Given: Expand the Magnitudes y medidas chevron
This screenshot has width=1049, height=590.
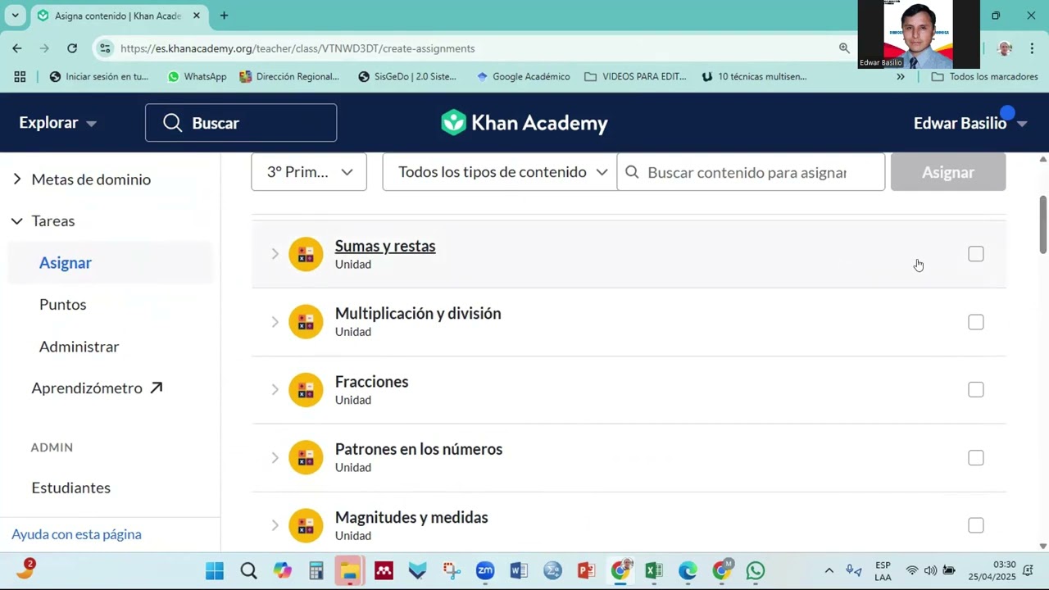Looking at the screenshot, I should [275, 525].
